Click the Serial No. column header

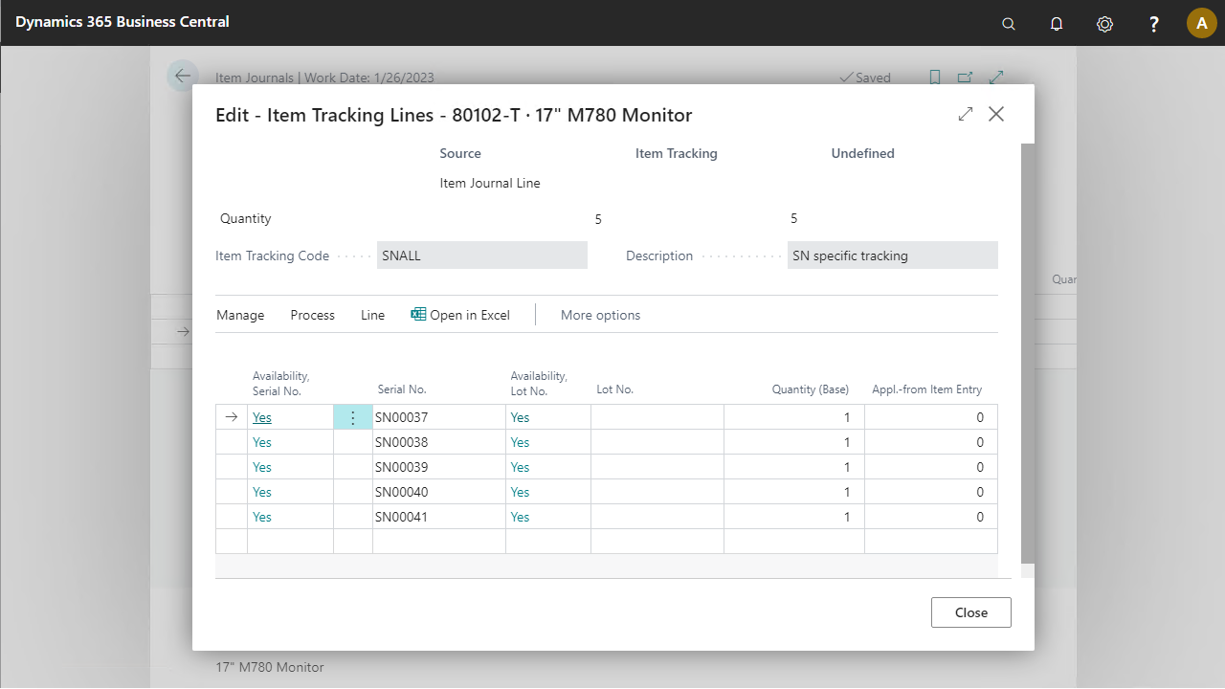(x=401, y=389)
